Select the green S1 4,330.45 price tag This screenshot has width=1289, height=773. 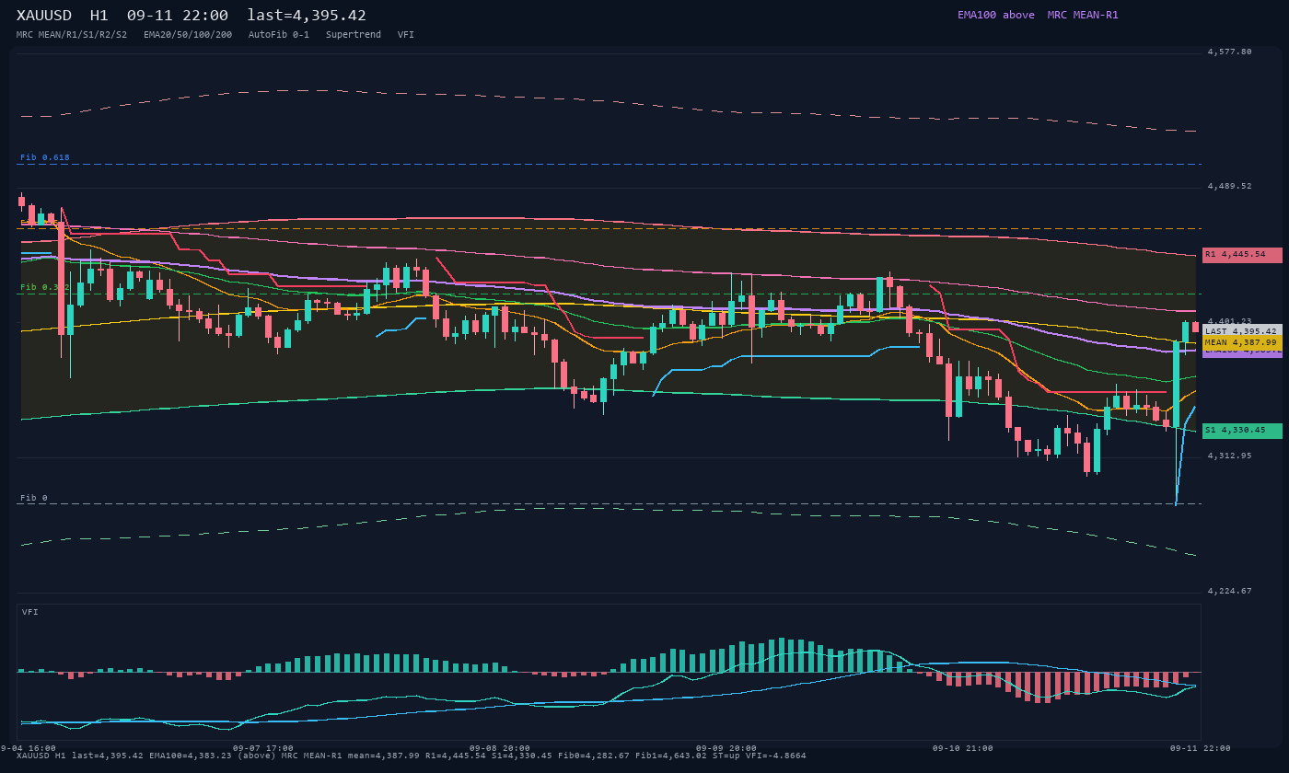click(1242, 431)
